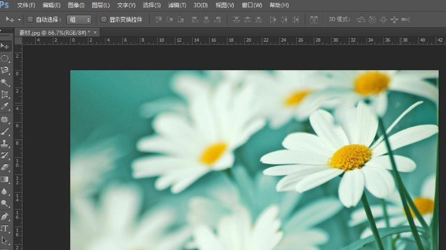Click the daisy photo on canvas
Image resolution: width=446 pixels, height=250 pixels.
254,160
